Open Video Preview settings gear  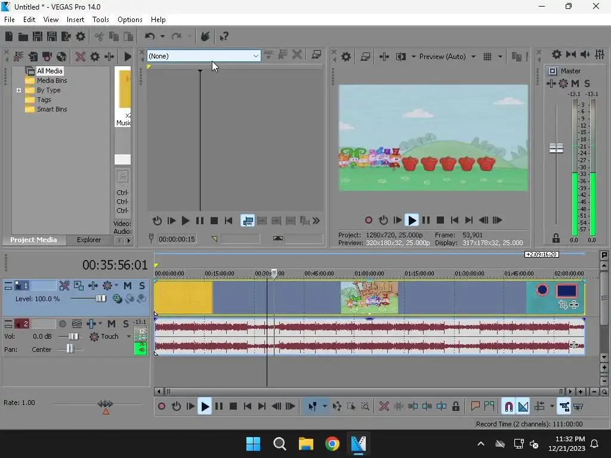(345, 57)
